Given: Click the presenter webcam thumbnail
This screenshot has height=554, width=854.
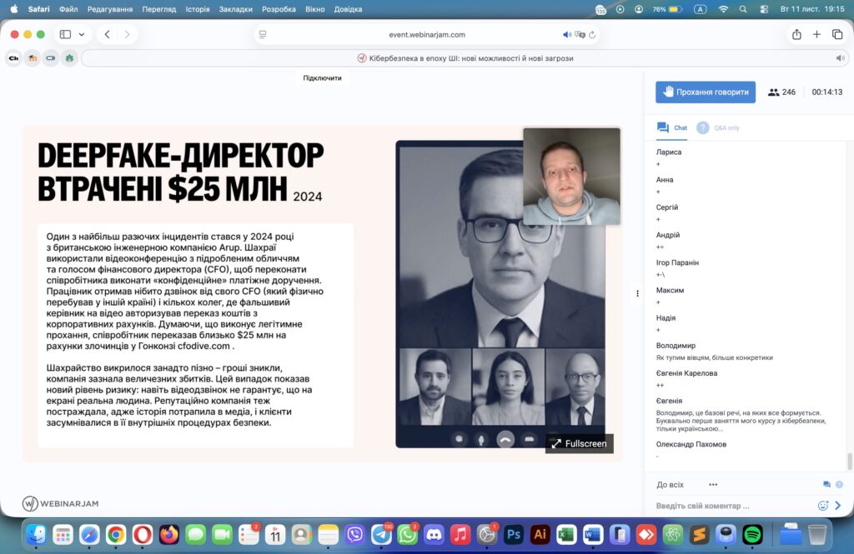Looking at the screenshot, I should pos(571,176).
